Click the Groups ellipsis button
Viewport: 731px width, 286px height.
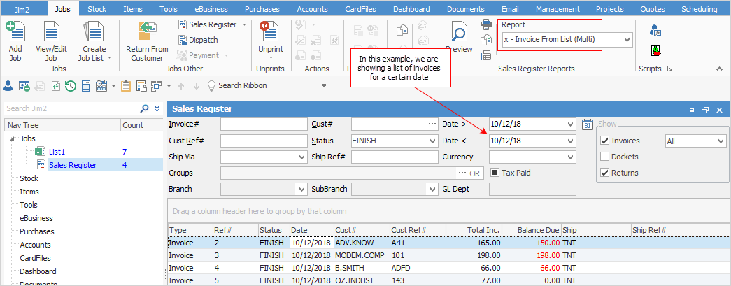coord(462,173)
